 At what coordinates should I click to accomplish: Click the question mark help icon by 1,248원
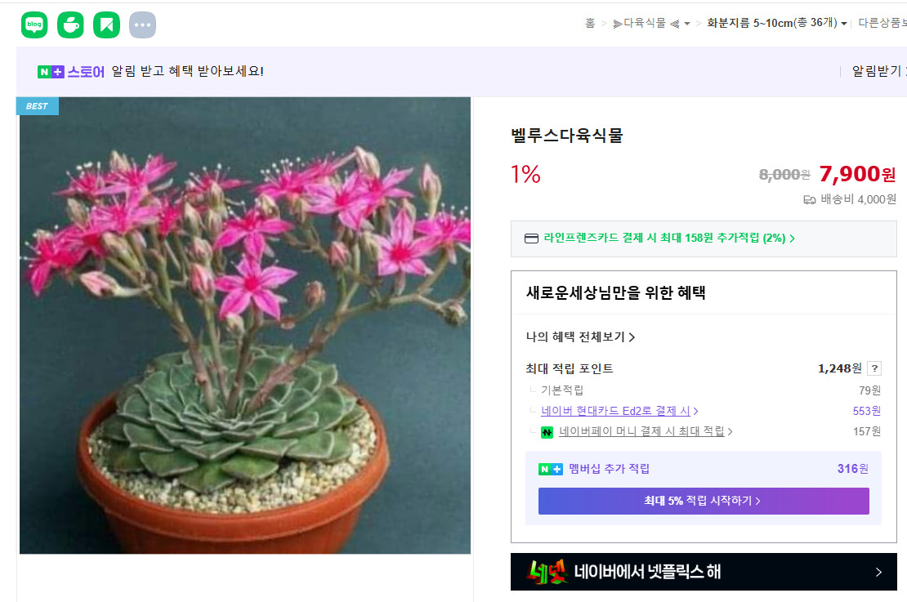pyautogui.click(x=874, y=368)
